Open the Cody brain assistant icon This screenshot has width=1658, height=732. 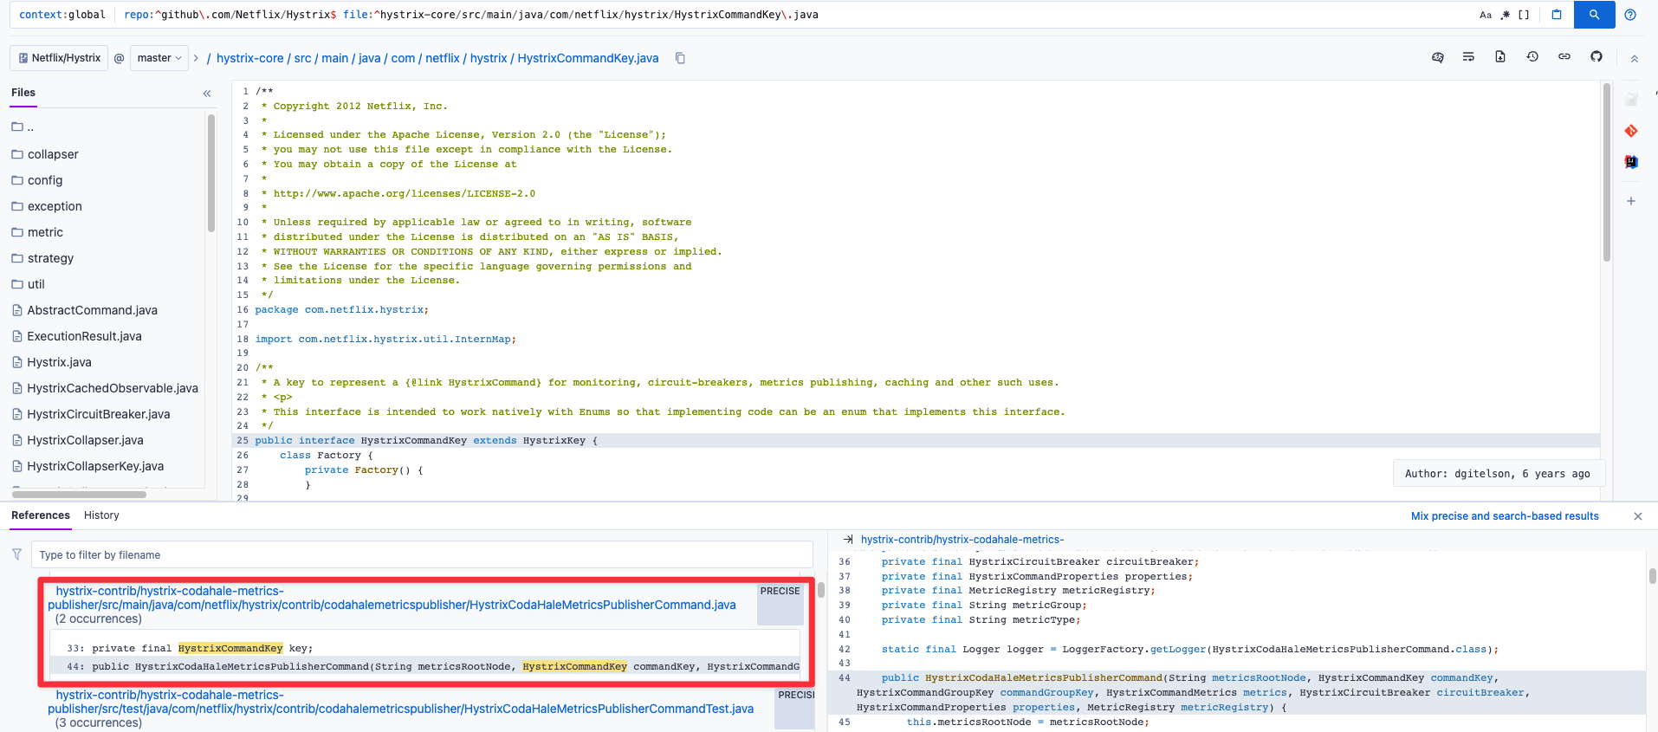pyautogui.click(x=1438, y=57)
